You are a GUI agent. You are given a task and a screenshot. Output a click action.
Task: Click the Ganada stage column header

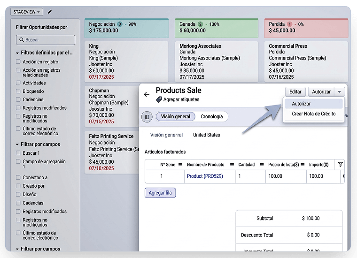click(217, 28)
